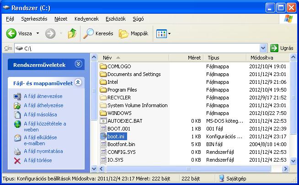Click the System Volume Information folder icon

[103, 105]
